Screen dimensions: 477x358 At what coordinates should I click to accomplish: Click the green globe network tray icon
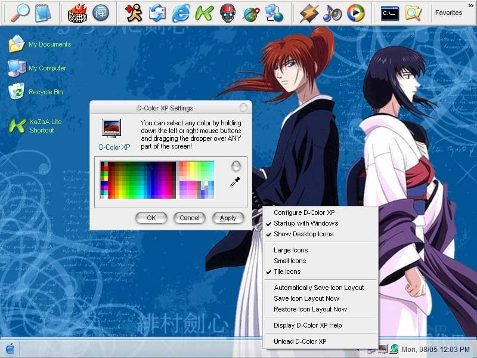pyautogui.click(x=394, y=349)
